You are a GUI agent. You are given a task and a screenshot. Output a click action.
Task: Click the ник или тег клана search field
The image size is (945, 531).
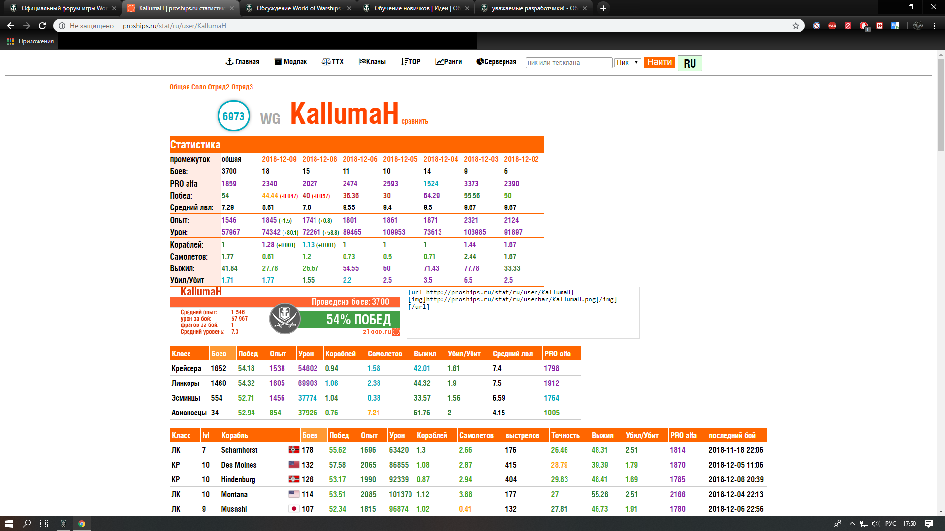tap(569, 62)
